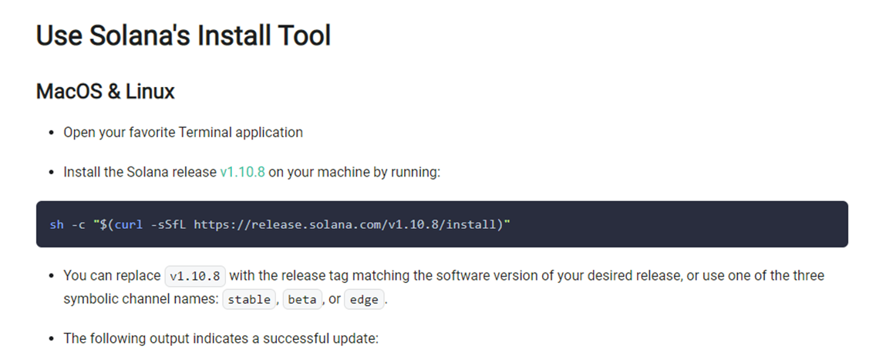
Task: Click the "on your machine by running:" text
Action: (x=354, y=172)
